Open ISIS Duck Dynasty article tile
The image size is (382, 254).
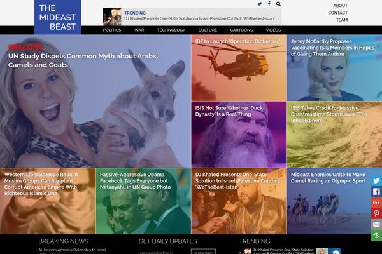239,135
